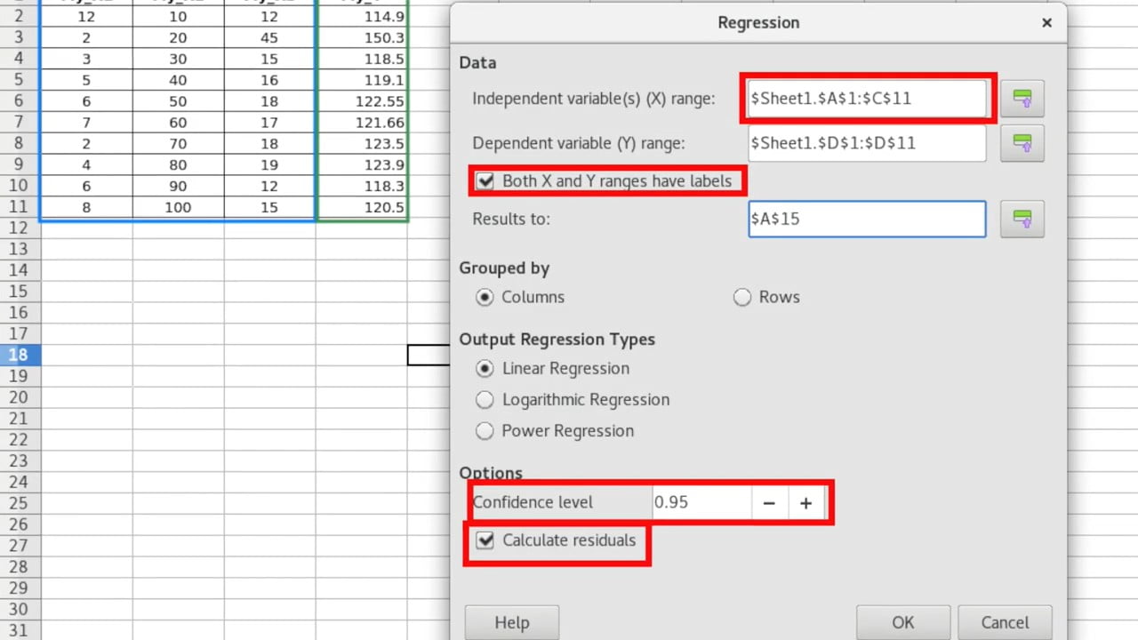1138x640 pixels.
Task: Select cell containing 121.66
Action: coord(362,123)
